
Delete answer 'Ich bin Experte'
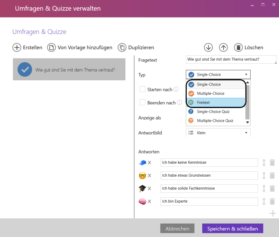(x=272, y=202)
